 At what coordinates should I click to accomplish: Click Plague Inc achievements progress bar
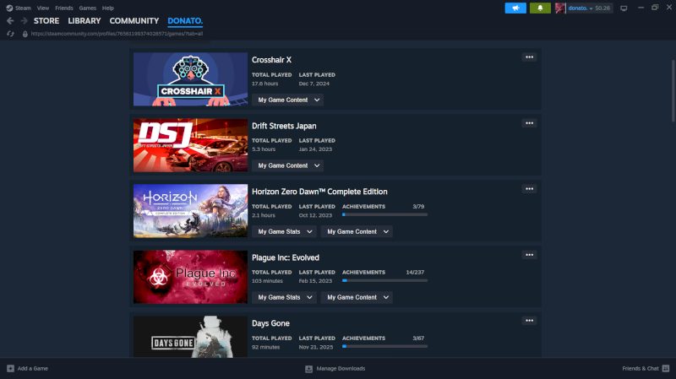coord(384,280)
